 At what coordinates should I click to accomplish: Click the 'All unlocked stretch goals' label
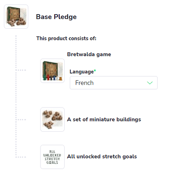[102, 157]
